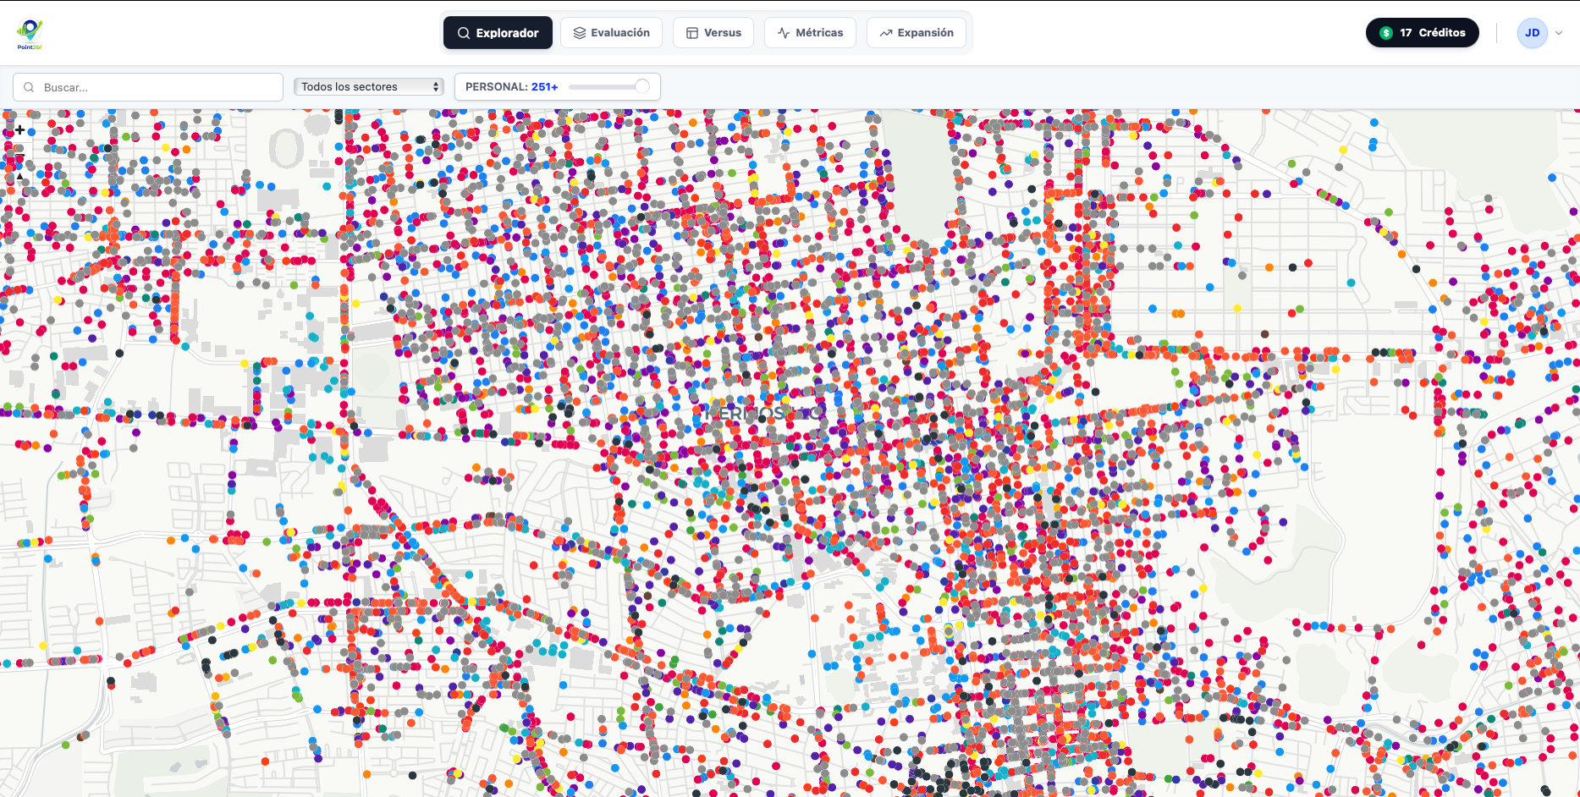Switch to the Métricas tab

pyautogui.click(x=810, y=33)
